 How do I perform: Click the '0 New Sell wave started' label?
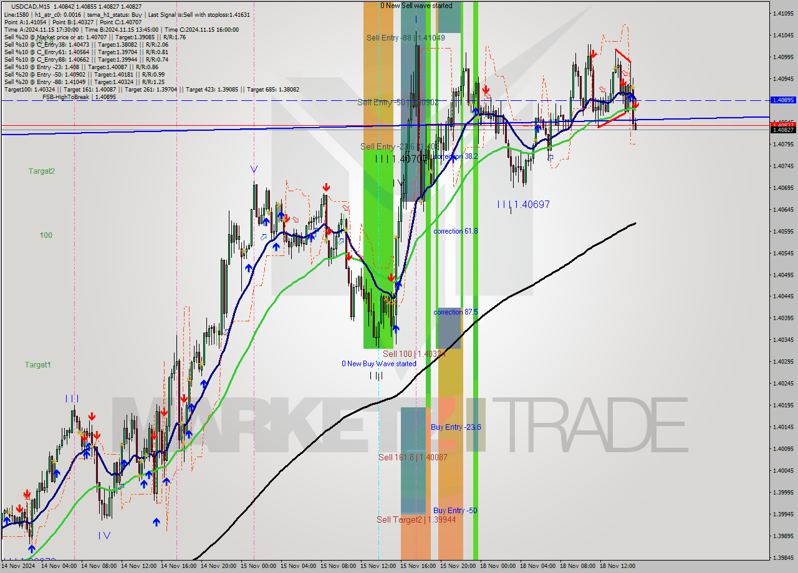point(416,6)
